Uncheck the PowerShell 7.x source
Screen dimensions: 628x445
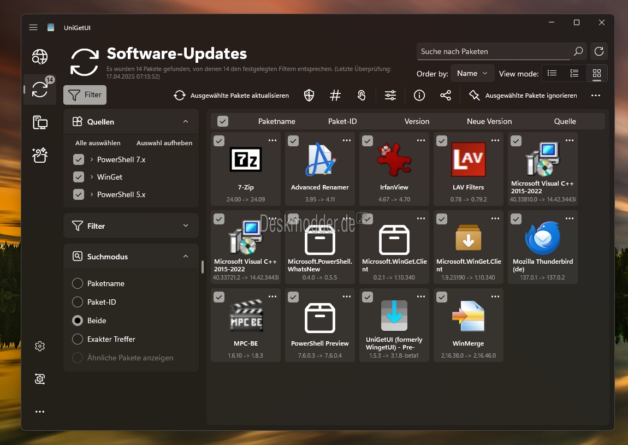79,159
